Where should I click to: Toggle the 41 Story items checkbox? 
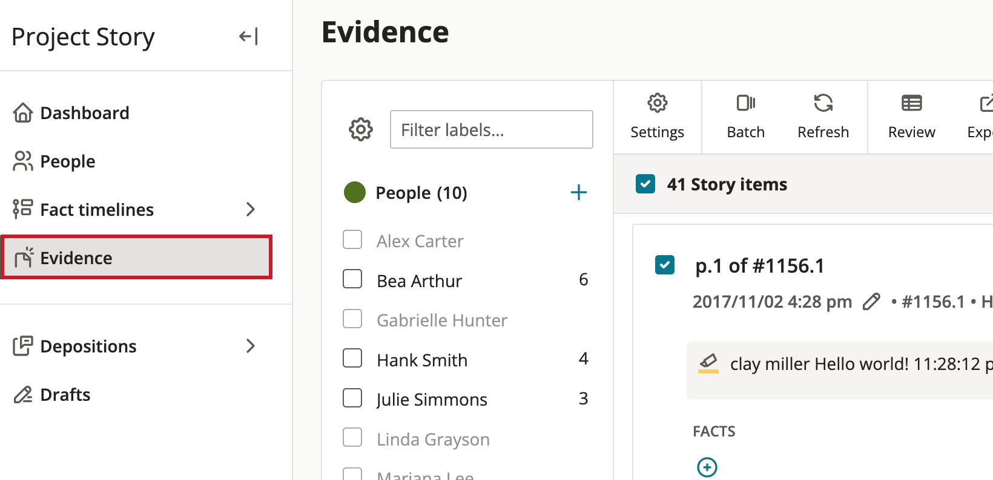(645, 184)
